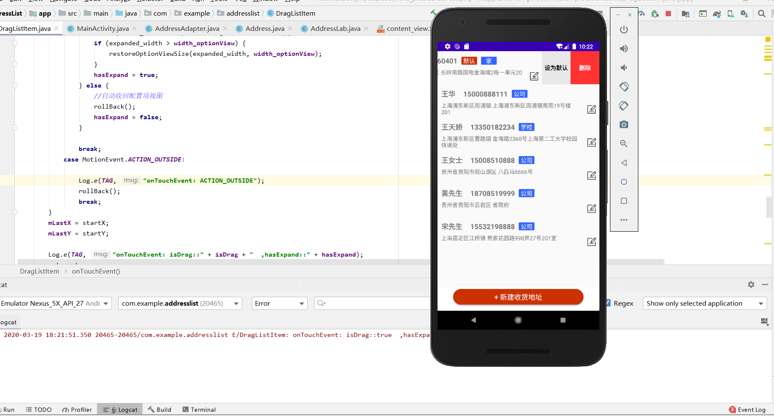Click the Search Everywhere magnifier icon

[x=762, y=14]
